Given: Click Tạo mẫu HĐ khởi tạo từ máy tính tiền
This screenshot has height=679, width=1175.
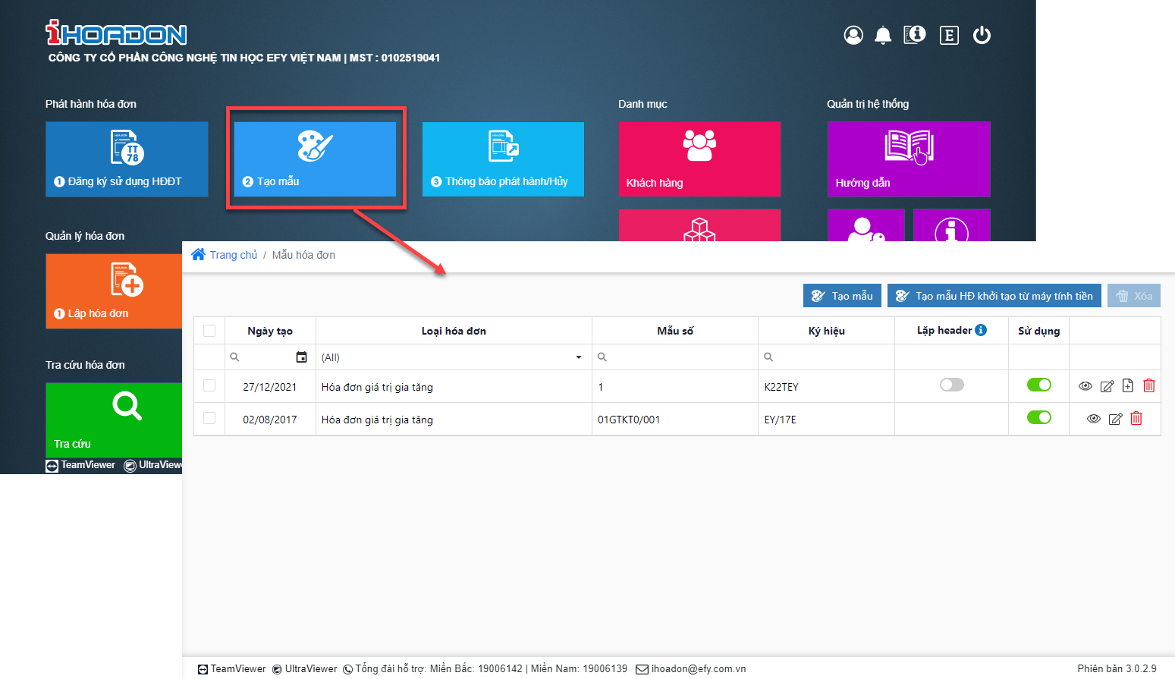Looking at the screenshot, I should coord(994,296).
